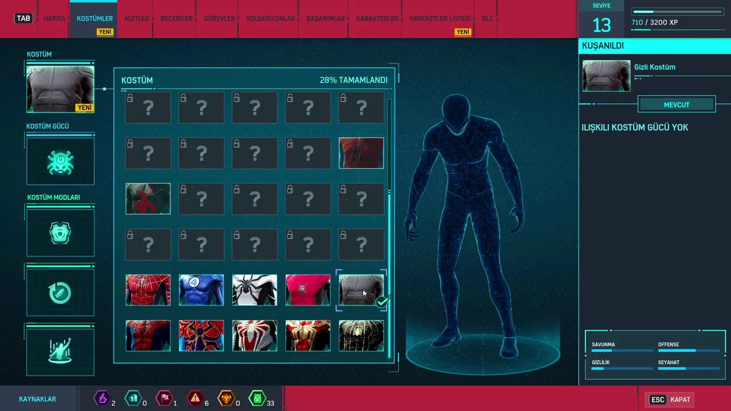The width and height of the screenshot is (731, 411).
Task: Select the bottom-row red and blue webbed suit
Action: point(148,336)
